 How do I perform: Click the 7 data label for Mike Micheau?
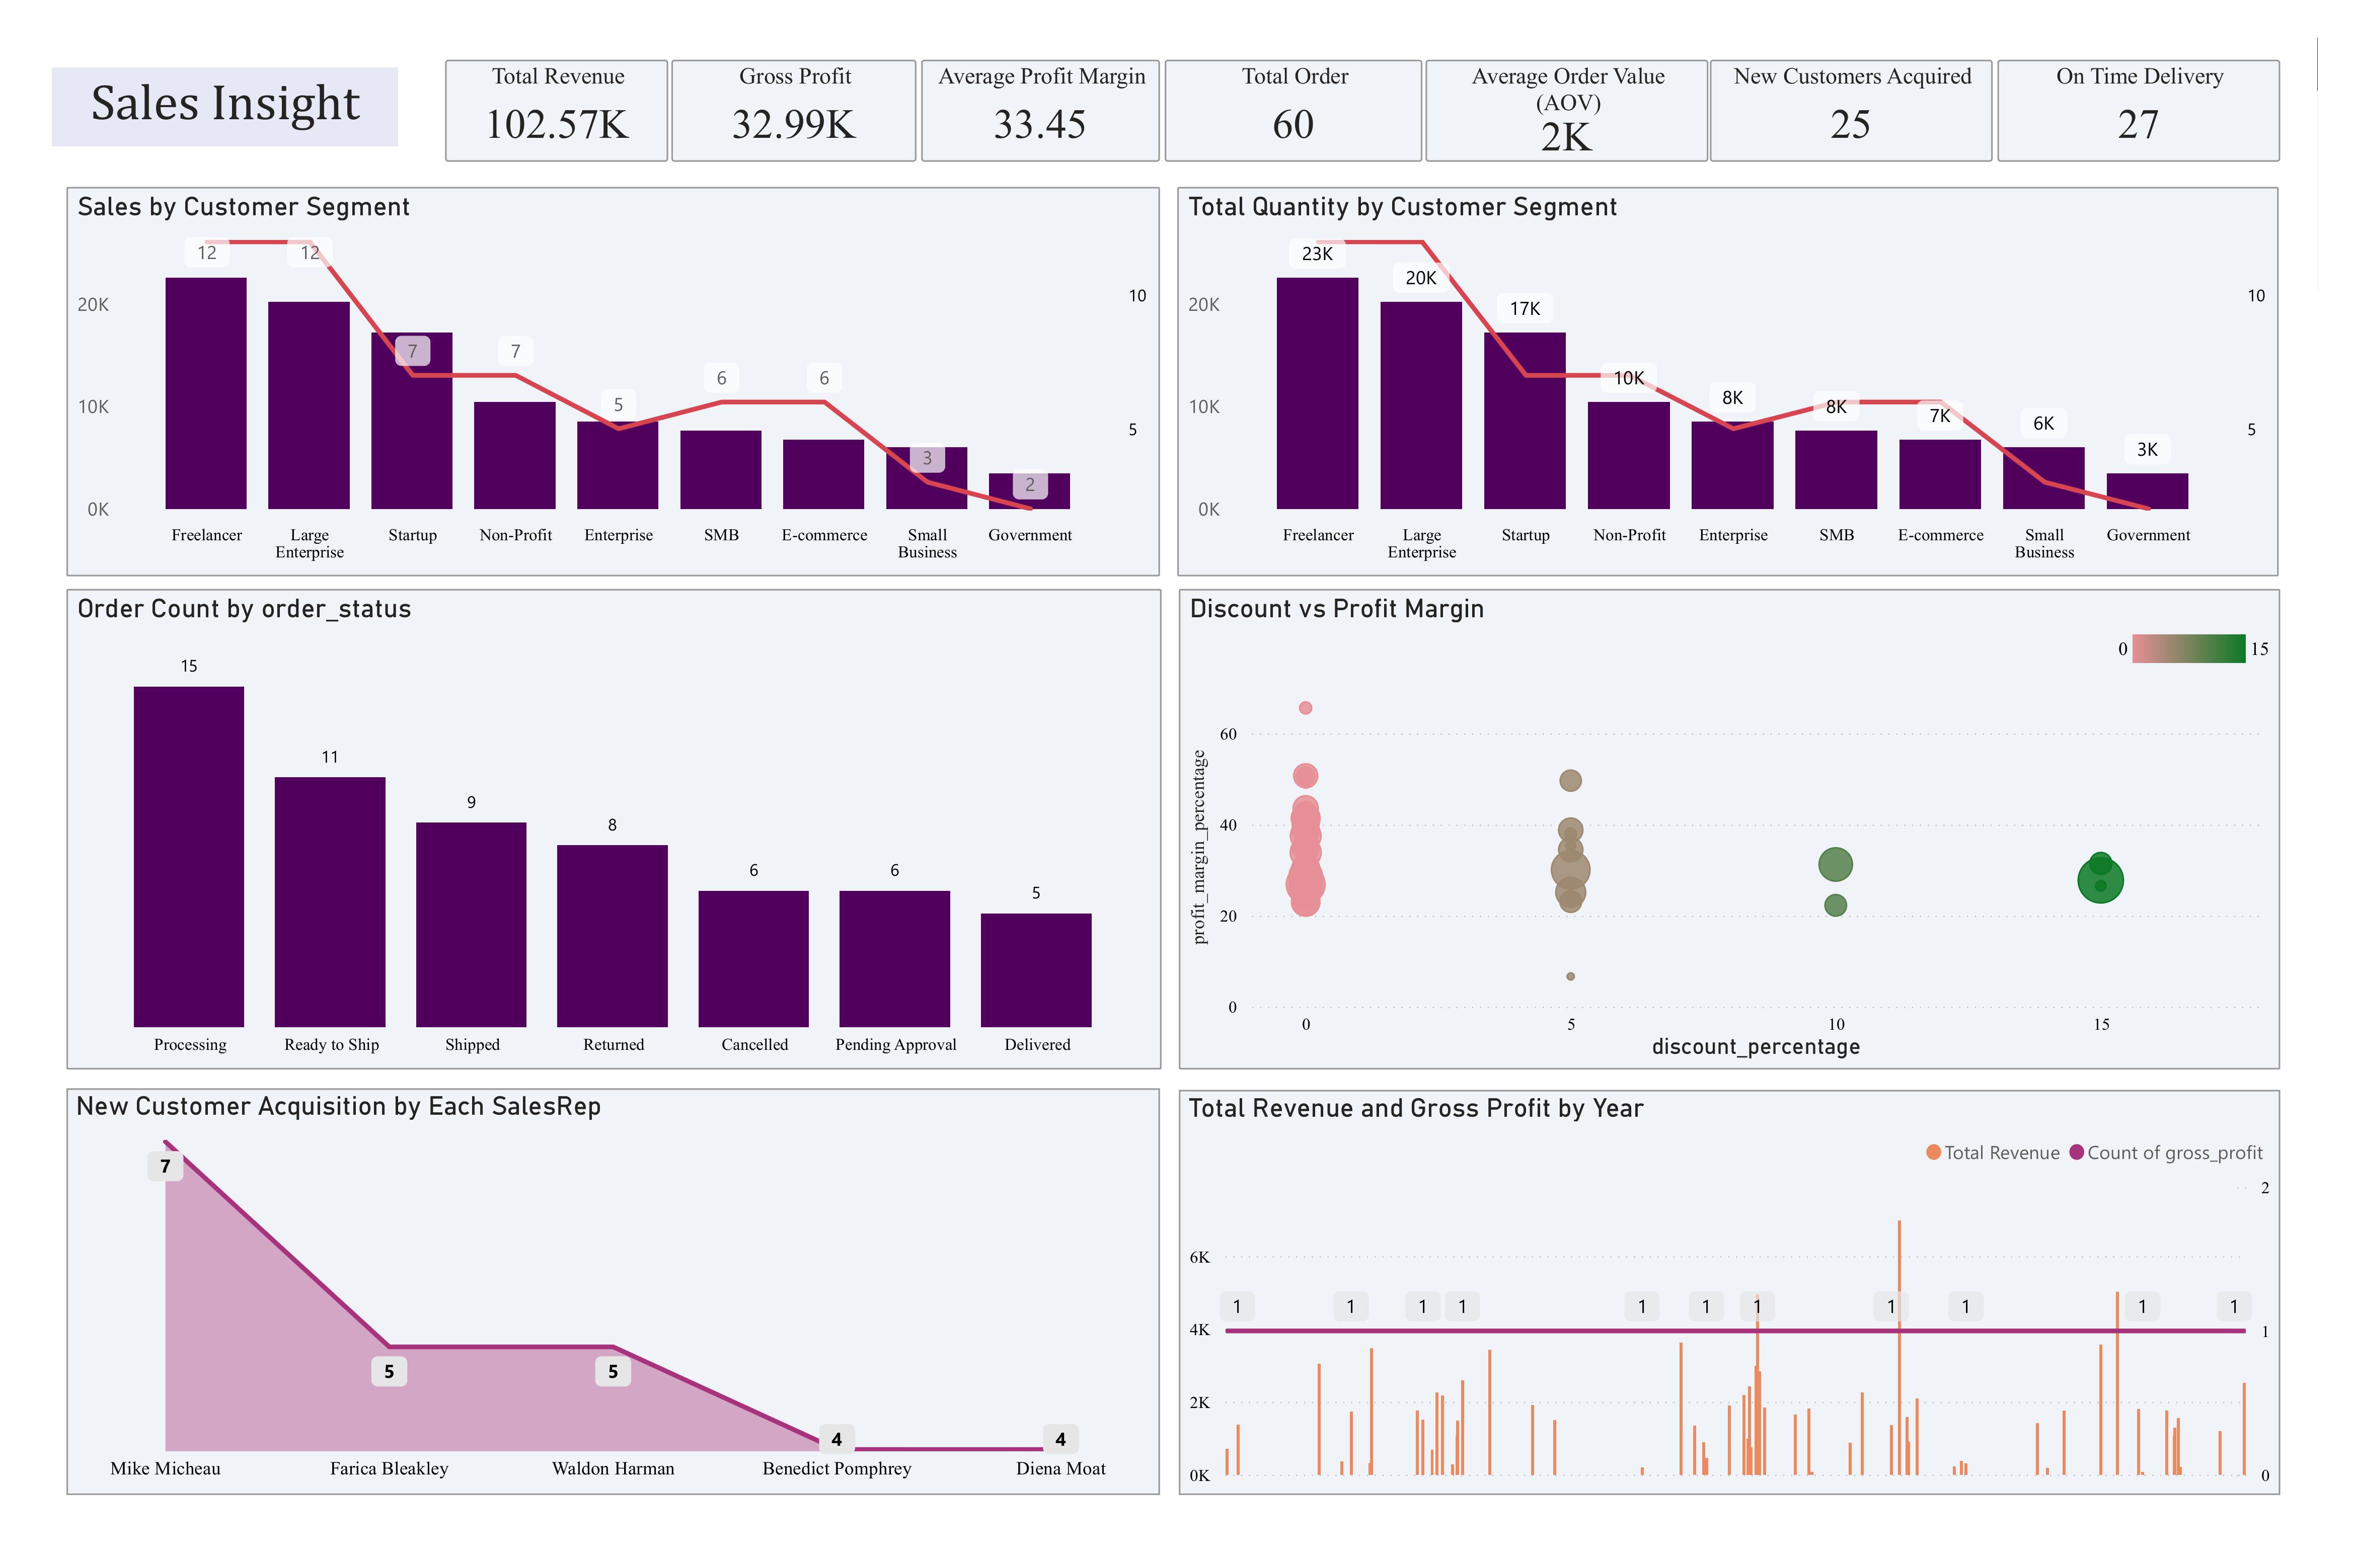165,1166
